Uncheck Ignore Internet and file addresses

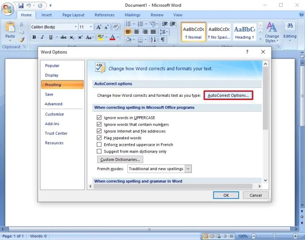99,131
